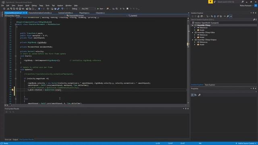258x145 pixels.
Task: Click the Solution Explorer Home icon
Action: point(198,16)
